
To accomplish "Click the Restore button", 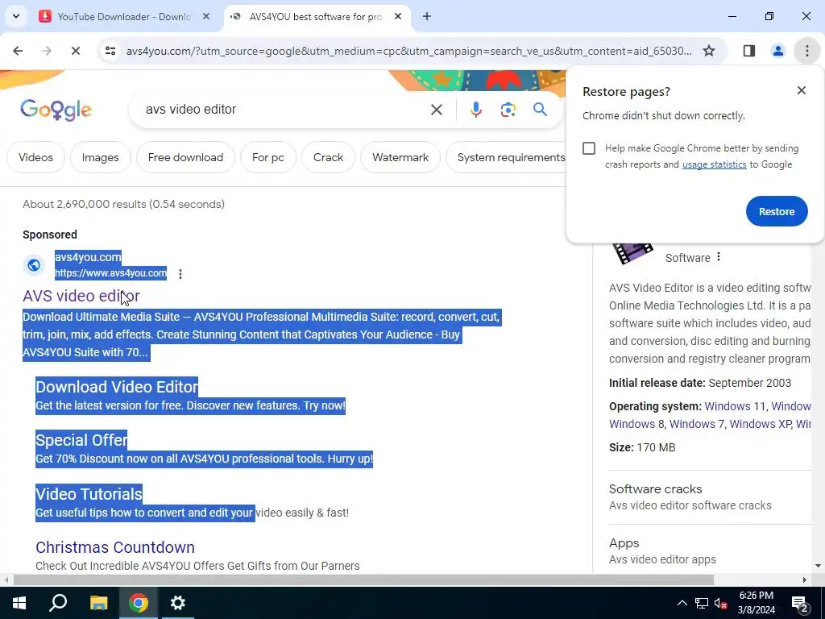I will coord(776,211).
